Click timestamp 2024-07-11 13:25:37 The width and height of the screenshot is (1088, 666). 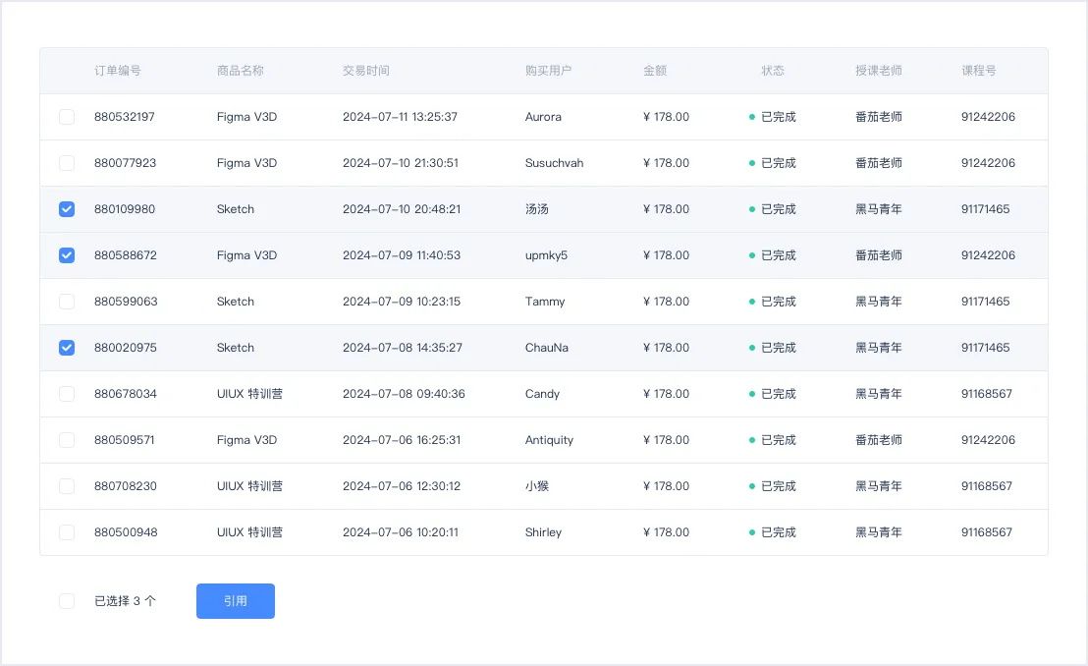[400, 117]
